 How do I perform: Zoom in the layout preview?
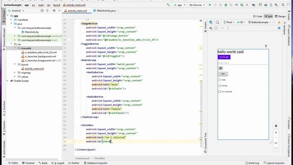[276, 132]
